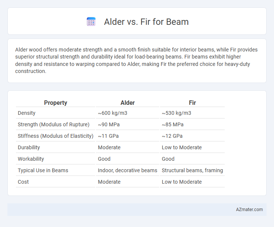Image resolution: width=274 pixels, height=227 pixels.
Task: Click the 'Workability' row label
Action: [31, 159]
